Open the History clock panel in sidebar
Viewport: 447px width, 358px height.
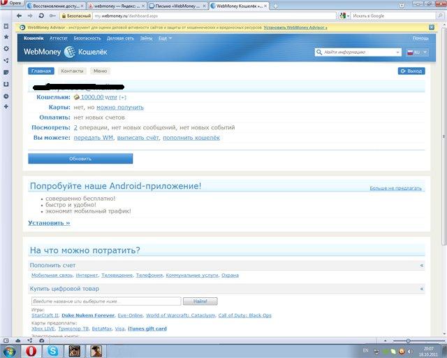pyautogui.click(x=6, y=96)
